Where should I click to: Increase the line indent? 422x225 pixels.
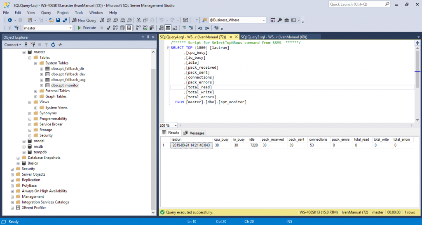(x=207, y=28)
